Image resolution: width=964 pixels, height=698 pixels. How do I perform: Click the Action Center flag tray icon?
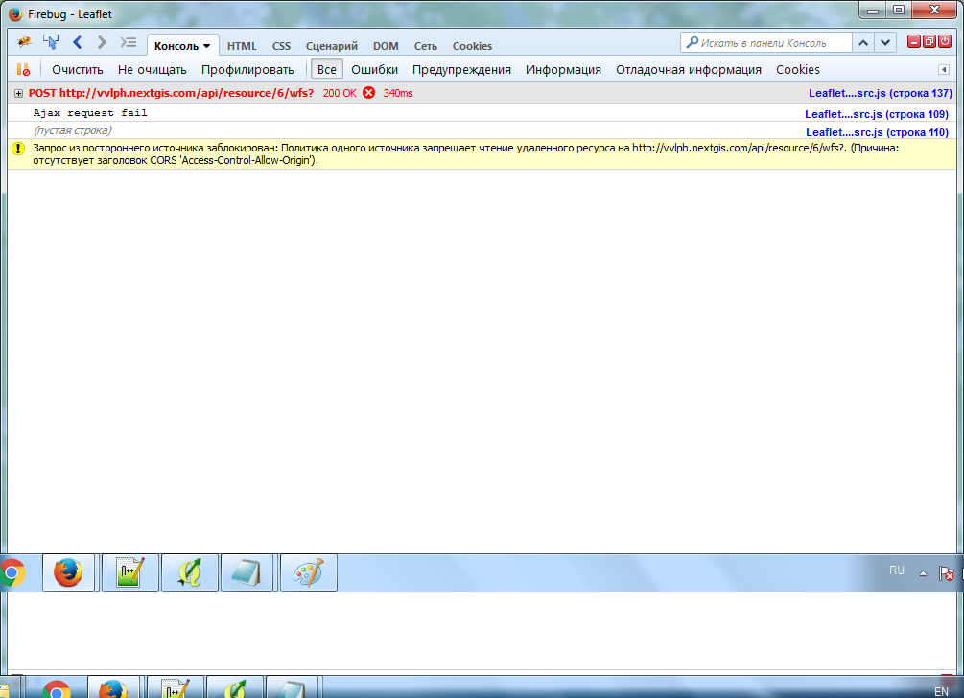(946, 573)
